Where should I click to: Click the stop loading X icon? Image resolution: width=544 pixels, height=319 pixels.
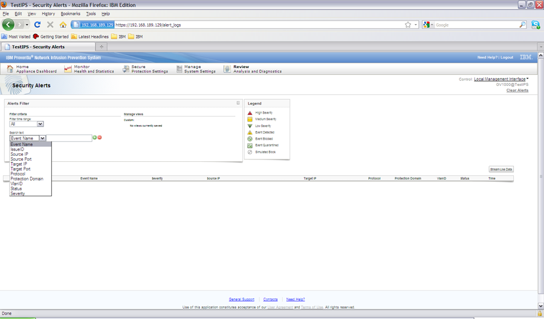click(50, 25)
